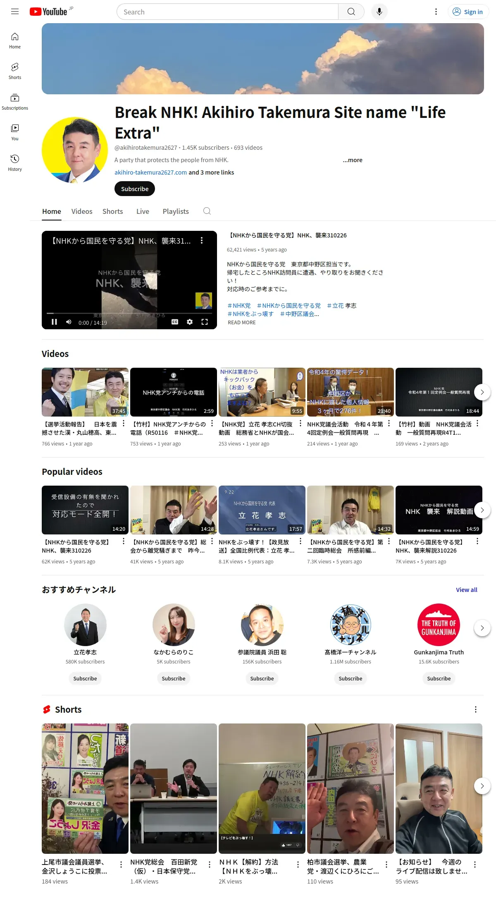Open the channel avatar image
The width and height of the screenshot is (496, 903).
click(75, 150)
